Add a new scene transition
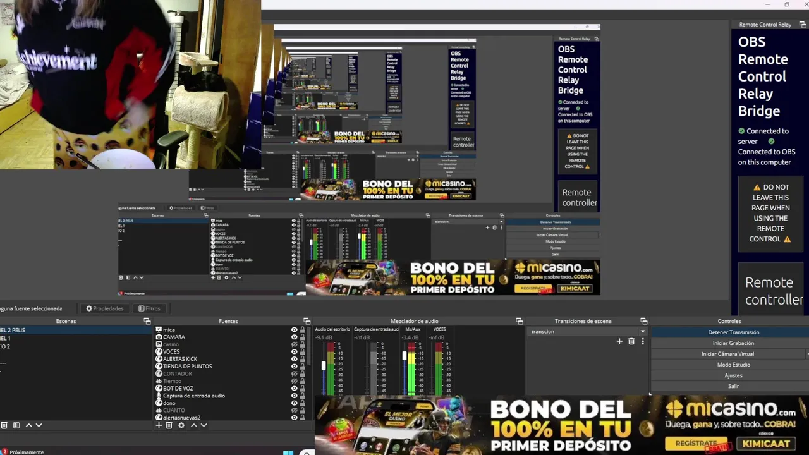Viewport: 809px width, 455px height. [619, 341]
